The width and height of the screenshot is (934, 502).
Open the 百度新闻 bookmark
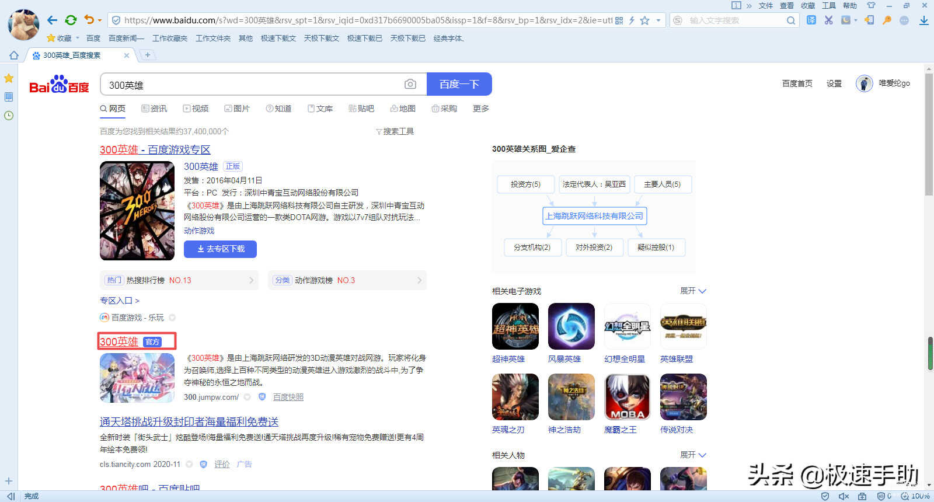[126, 38]
